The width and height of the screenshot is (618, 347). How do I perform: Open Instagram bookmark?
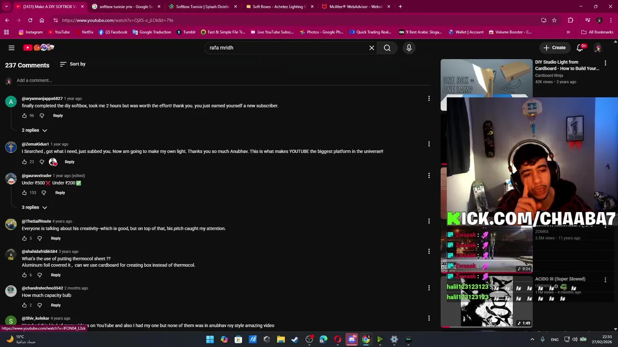coord(30,32)
